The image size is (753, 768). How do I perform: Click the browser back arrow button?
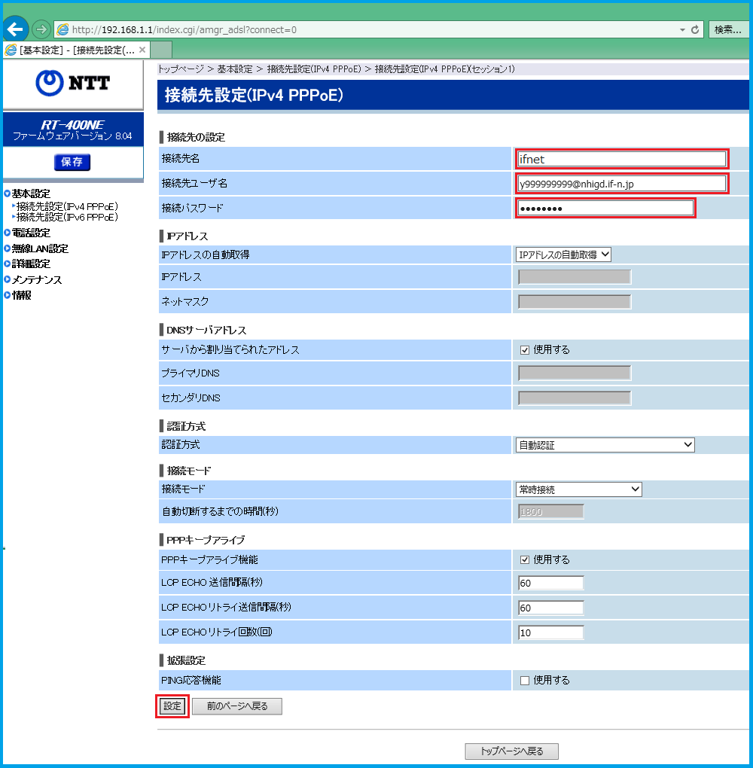[x=16, y=29]
